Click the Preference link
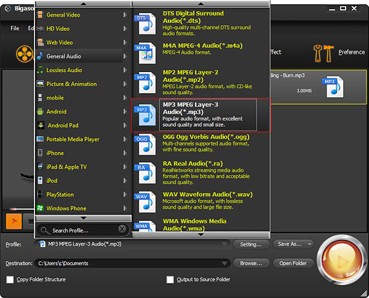Screen dimensions: 369x298 click(351, 52)
